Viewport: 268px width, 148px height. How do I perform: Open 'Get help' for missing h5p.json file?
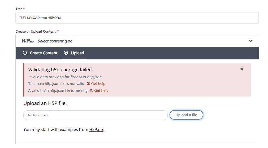99,90
